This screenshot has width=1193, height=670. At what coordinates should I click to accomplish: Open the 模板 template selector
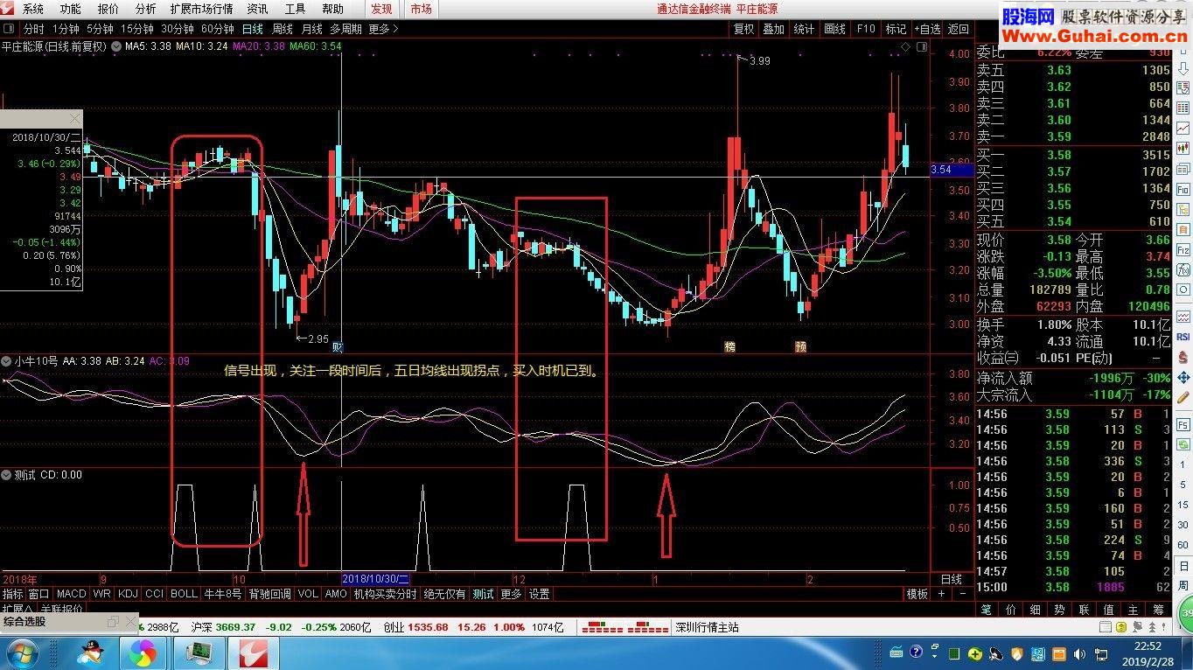pos(917,594)
